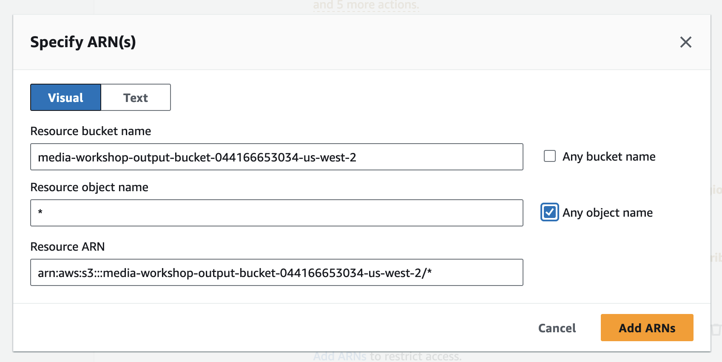
Task: Cancel the ARN dialog
Action: 557,328
